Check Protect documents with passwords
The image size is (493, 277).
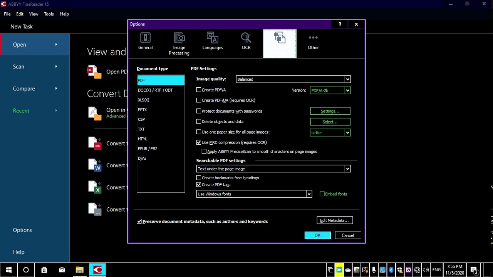tap(199, 111)
